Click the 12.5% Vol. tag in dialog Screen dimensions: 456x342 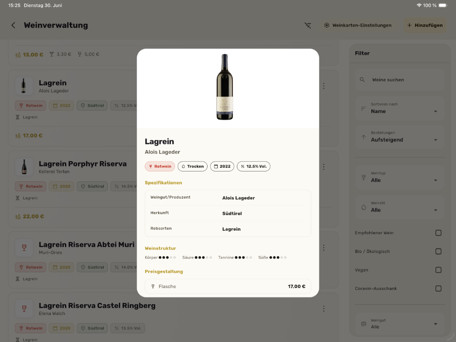click(253, 167)
